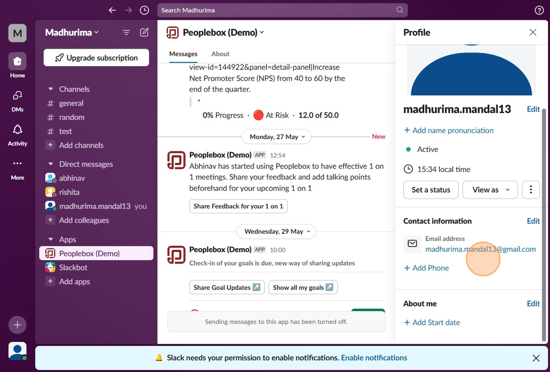Switch to the About tab
The image size is (550, 372).
tap(220, 54)
